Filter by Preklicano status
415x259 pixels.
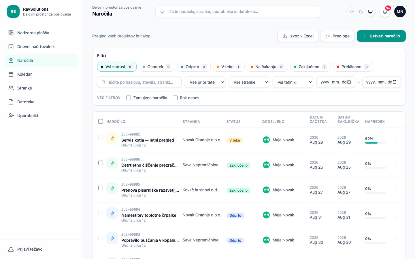click(353, 67)
